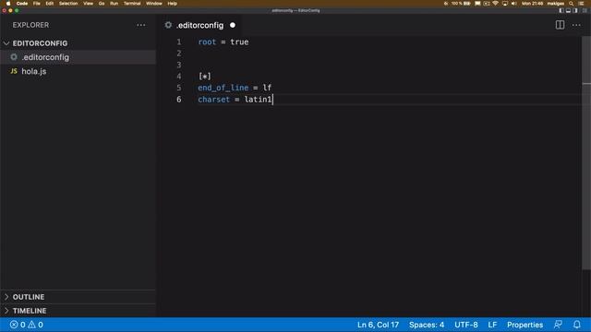
Task: Toggle primary side bar layout icon
Action: point(561,10)
